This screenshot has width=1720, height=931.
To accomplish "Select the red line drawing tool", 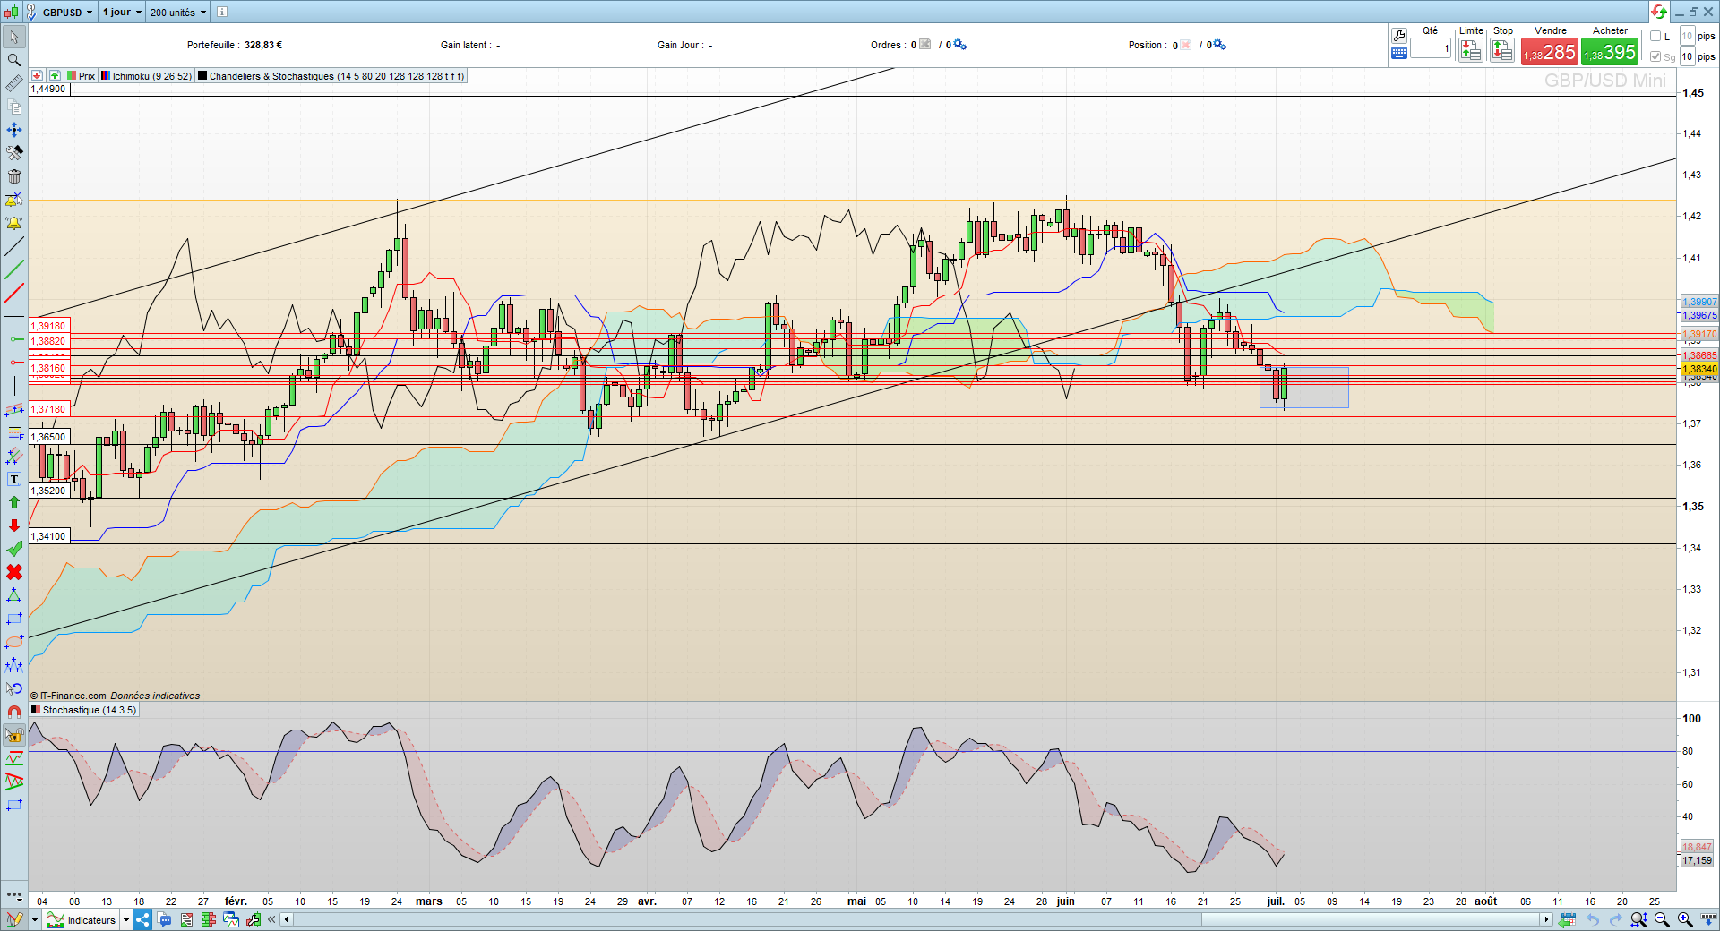I will (x=14, y=293).
